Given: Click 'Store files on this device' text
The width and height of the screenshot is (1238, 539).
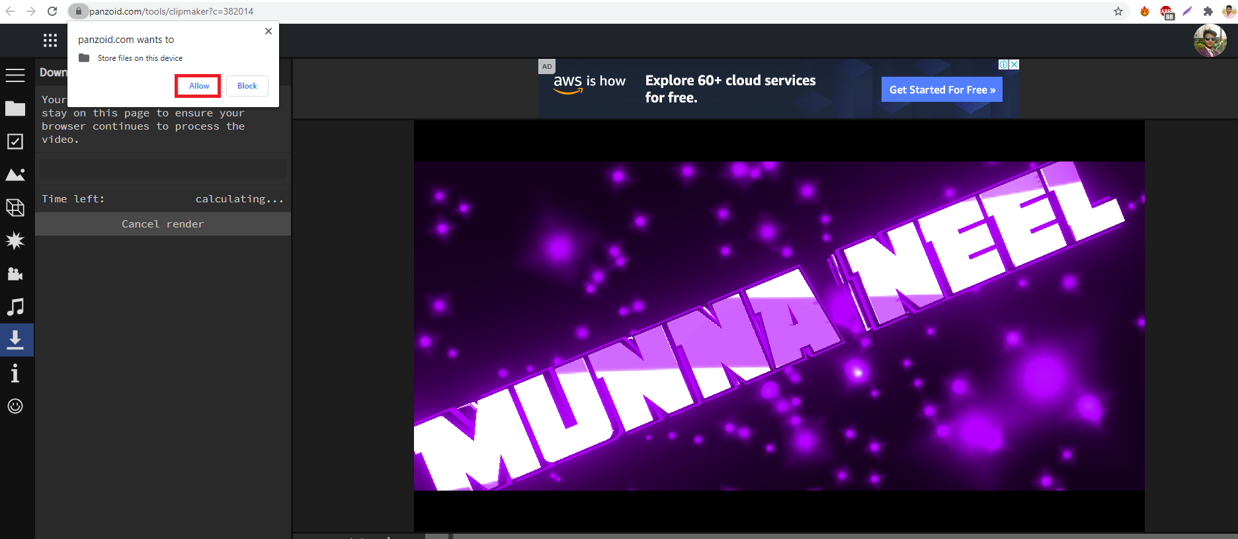Looking at the screenshot, I should 140,58.
